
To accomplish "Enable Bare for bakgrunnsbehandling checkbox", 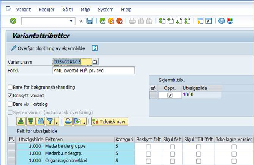I will point(10,87).
